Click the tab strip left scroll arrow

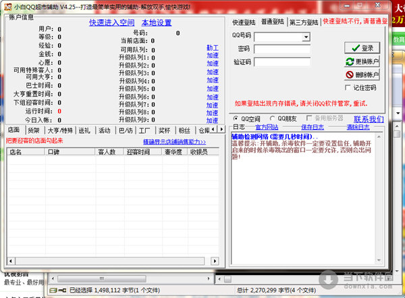[x=213, y=129]
